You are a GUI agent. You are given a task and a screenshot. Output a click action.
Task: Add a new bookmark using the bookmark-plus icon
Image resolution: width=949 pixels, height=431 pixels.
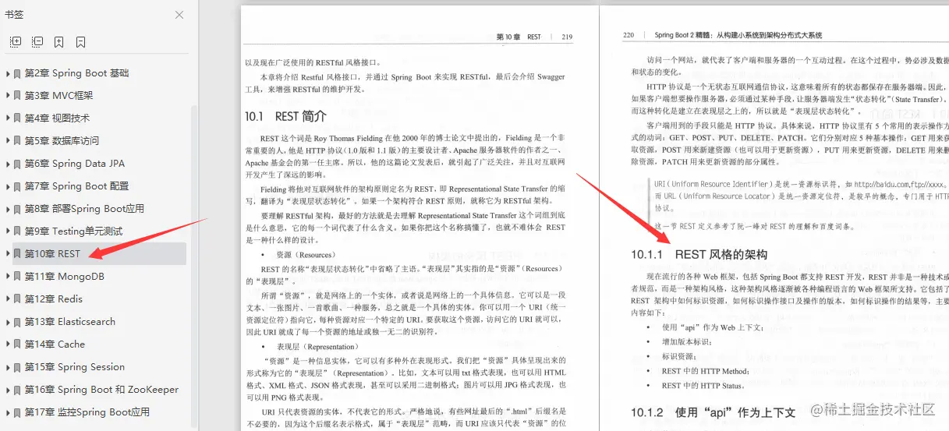point(58,42)
